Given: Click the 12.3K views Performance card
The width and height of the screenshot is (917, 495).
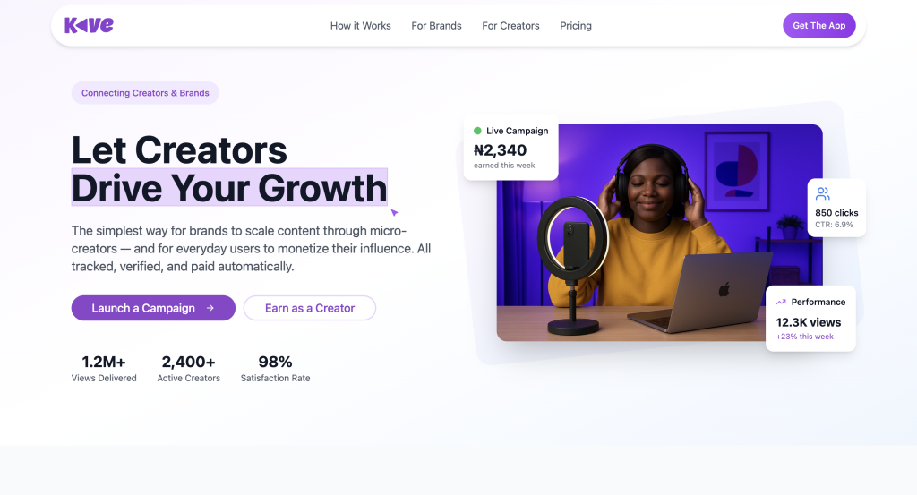Looking at the screenshot, I should click(x=810, y=319).
